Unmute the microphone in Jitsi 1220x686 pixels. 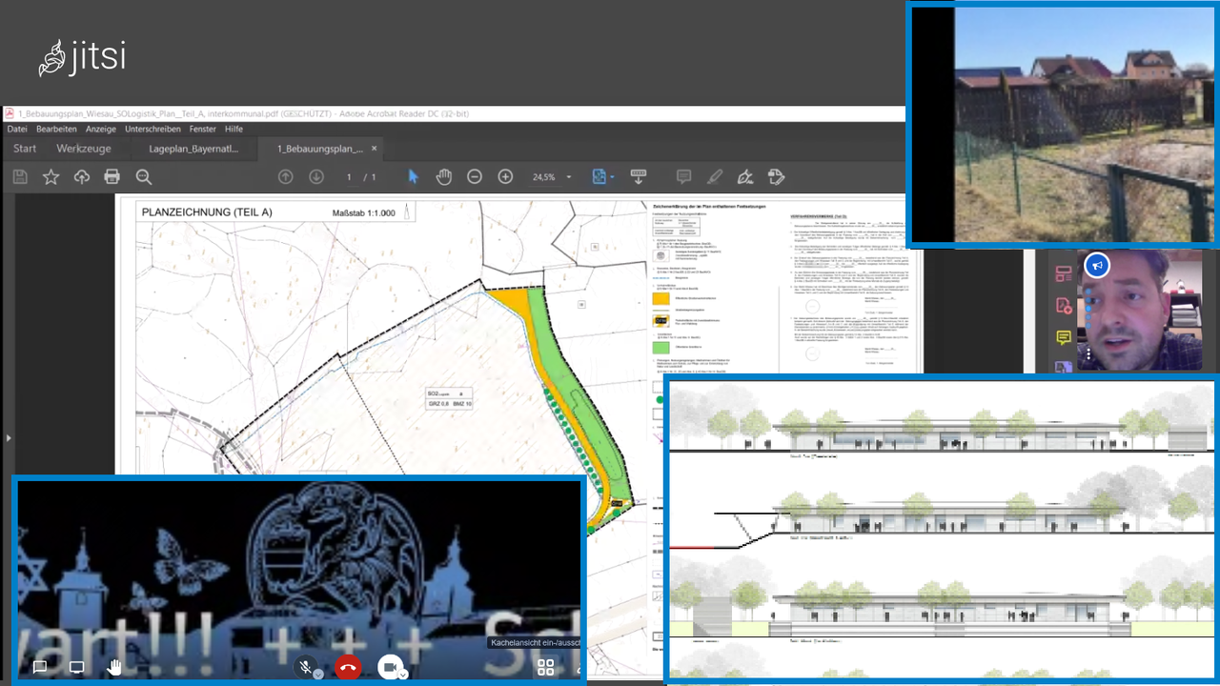pyautogui.click(x=305, y=667)
